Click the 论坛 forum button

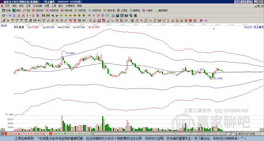(x=244, y=2)
